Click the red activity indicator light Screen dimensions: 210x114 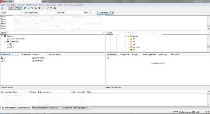point(208,112)
